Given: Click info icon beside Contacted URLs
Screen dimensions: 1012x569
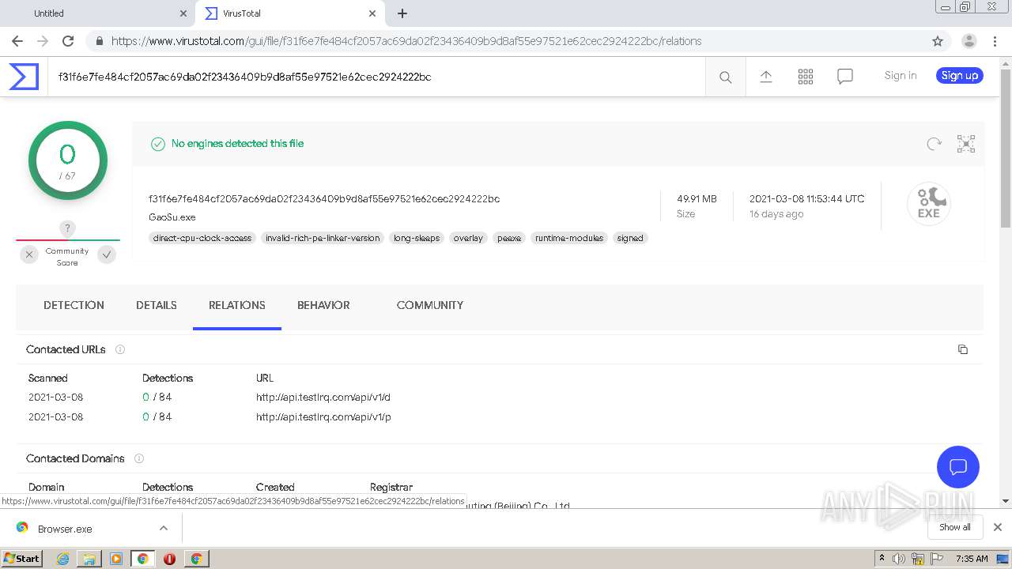Looking at the screenshot, I should point(120,349).
